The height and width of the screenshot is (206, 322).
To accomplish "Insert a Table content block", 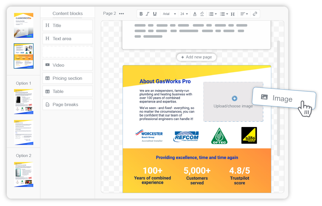I will pos(67,91).
